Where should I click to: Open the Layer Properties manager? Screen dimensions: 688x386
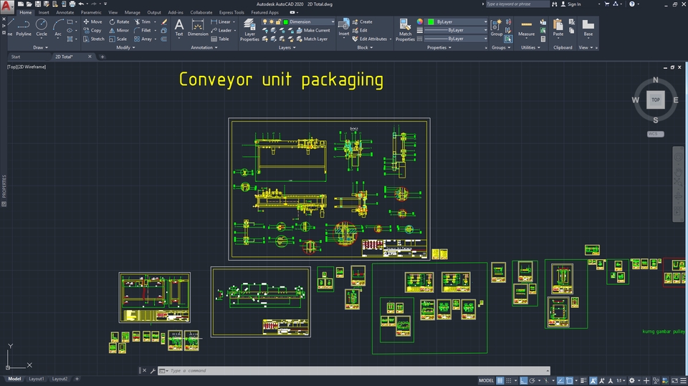point(249,30)
